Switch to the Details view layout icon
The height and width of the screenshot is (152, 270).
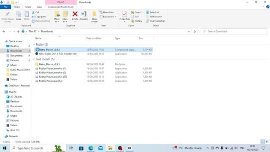tap(262, 142)
